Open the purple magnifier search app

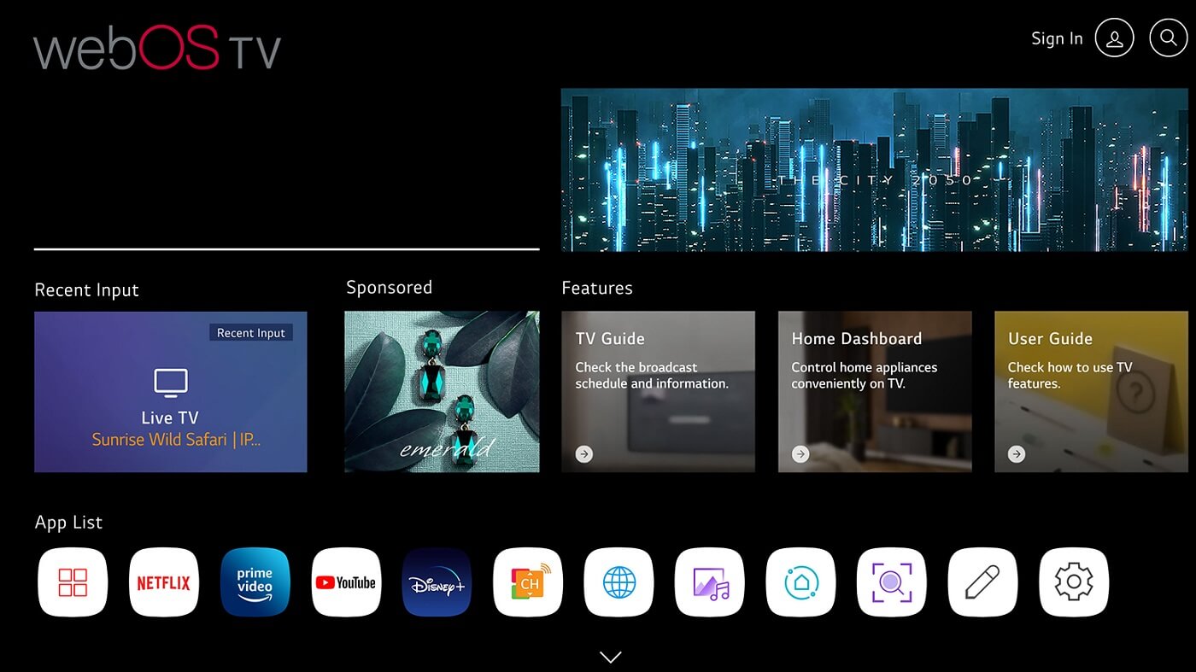click(892, 582)
